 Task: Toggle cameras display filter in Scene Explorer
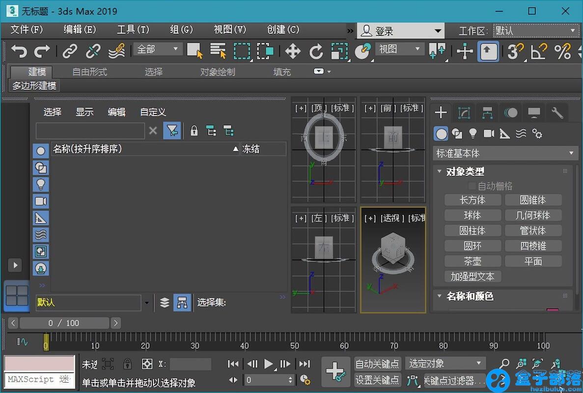pyautogui.click(x=41, y=201)
